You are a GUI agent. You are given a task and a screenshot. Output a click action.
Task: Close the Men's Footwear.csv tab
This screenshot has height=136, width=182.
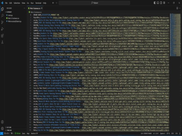[x=42, y=8]
